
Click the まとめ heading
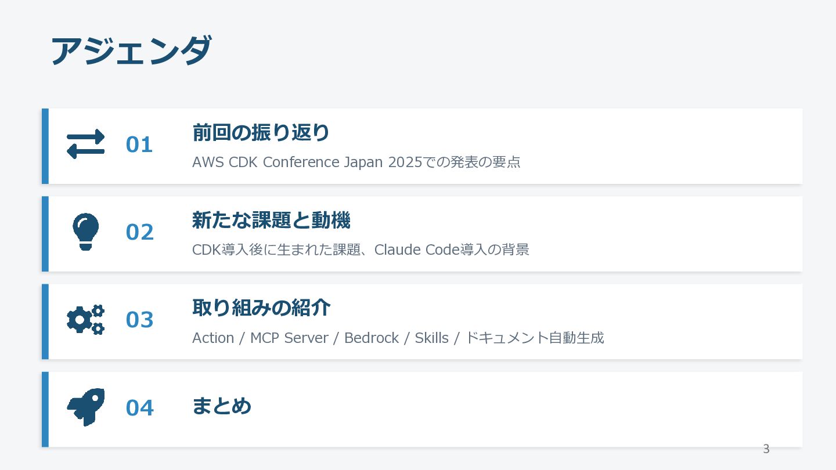tap(222, 406)
